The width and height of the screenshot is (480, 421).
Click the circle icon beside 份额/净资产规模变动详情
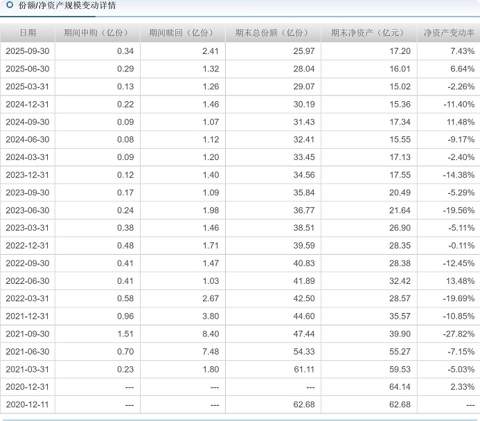pos(10,6)
